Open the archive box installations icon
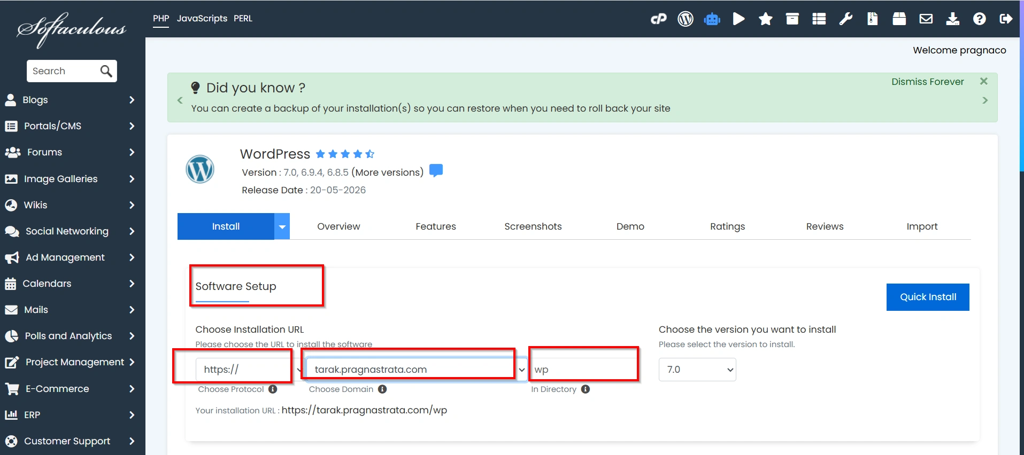Image resolution: width=1024 pixels, height=455 pixels. tap(792, 19)
